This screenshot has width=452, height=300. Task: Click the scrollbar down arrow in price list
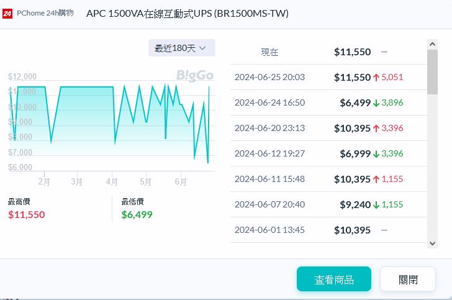[433, 243]
